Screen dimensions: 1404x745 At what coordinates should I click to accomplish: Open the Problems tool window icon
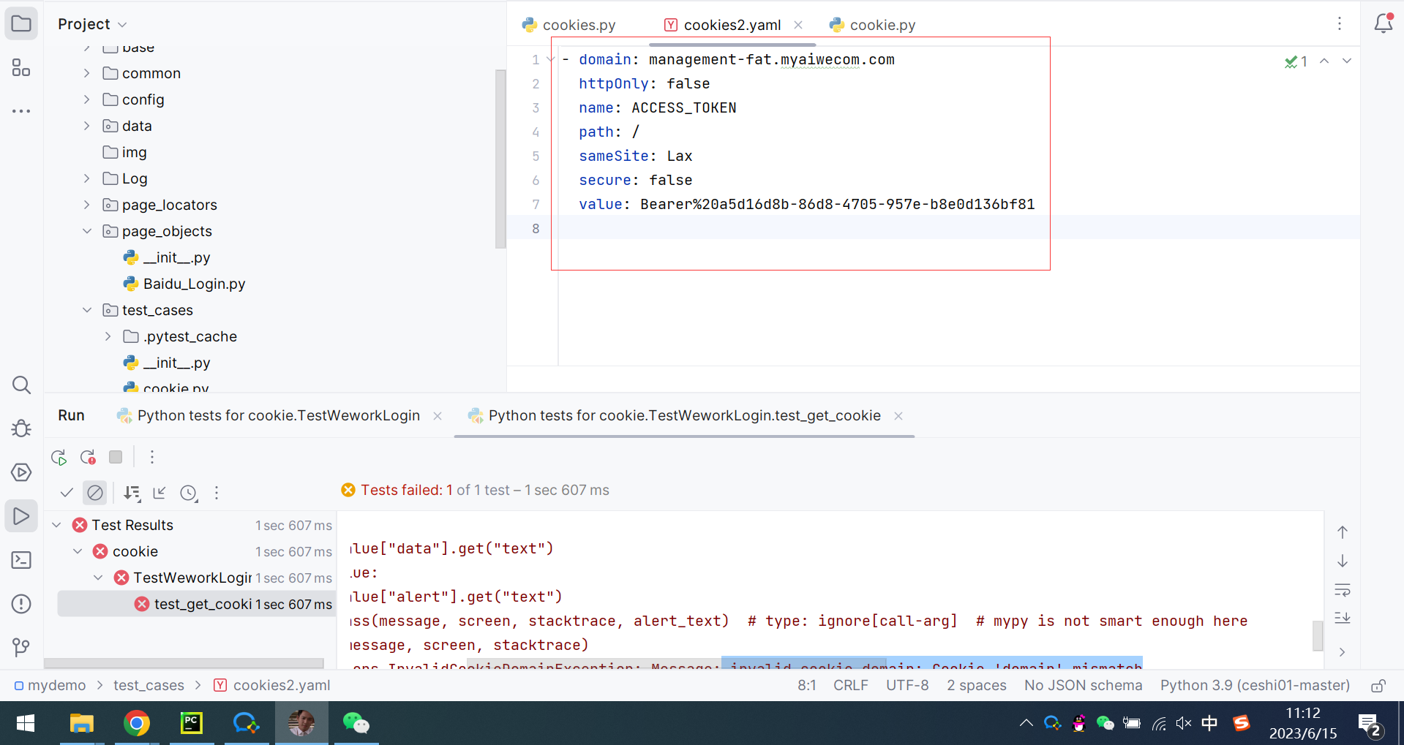tap(21, 604)
